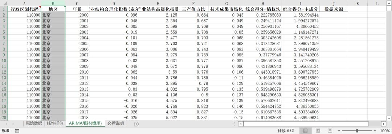
Task: Click the 行政区划代码 header cell
Action: (24, 9)
